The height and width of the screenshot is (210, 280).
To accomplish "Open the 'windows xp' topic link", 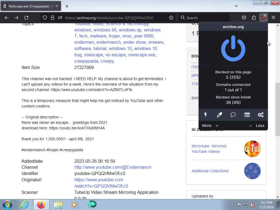I will click(x=130, y=30).
